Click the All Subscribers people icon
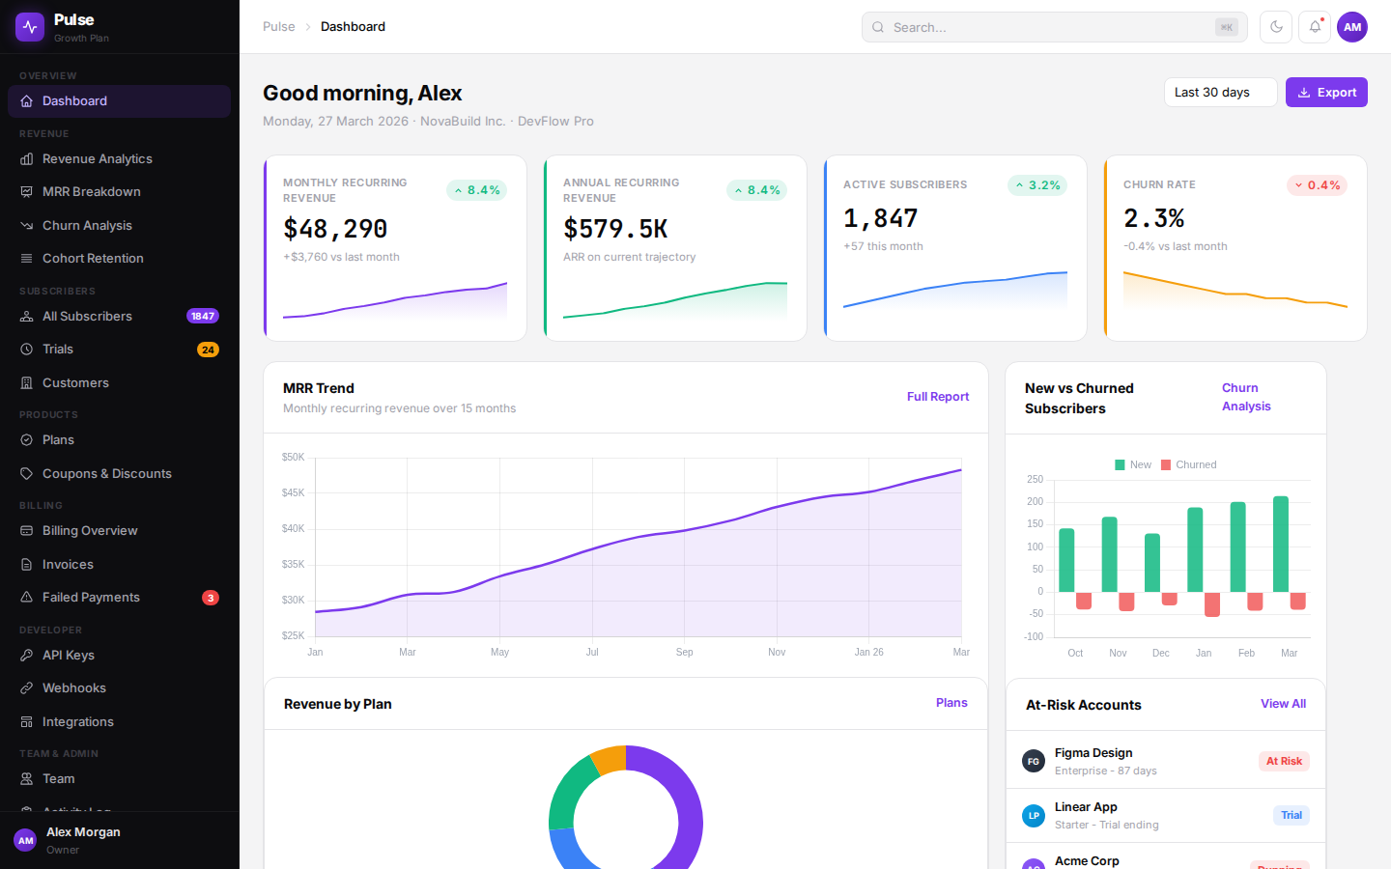 (27, 317)
